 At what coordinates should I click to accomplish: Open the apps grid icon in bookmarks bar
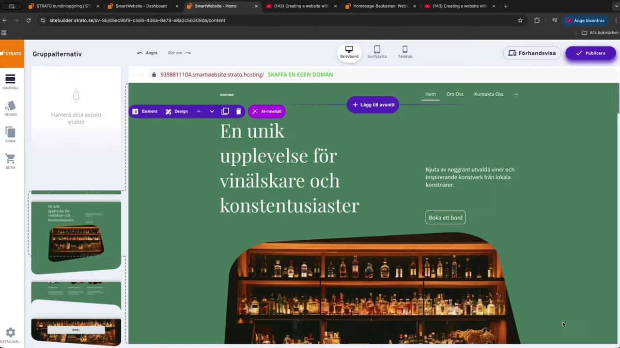pyautogui.click(x=4, y=32)
